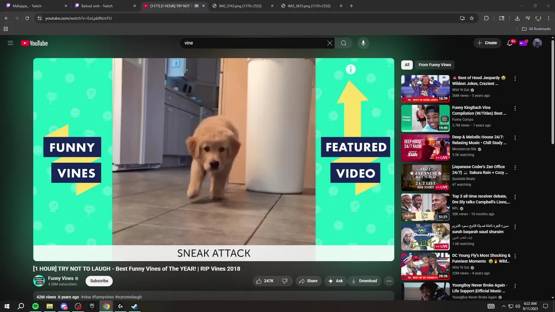Open options for Funny KingBach Vine Compilation

515,108
